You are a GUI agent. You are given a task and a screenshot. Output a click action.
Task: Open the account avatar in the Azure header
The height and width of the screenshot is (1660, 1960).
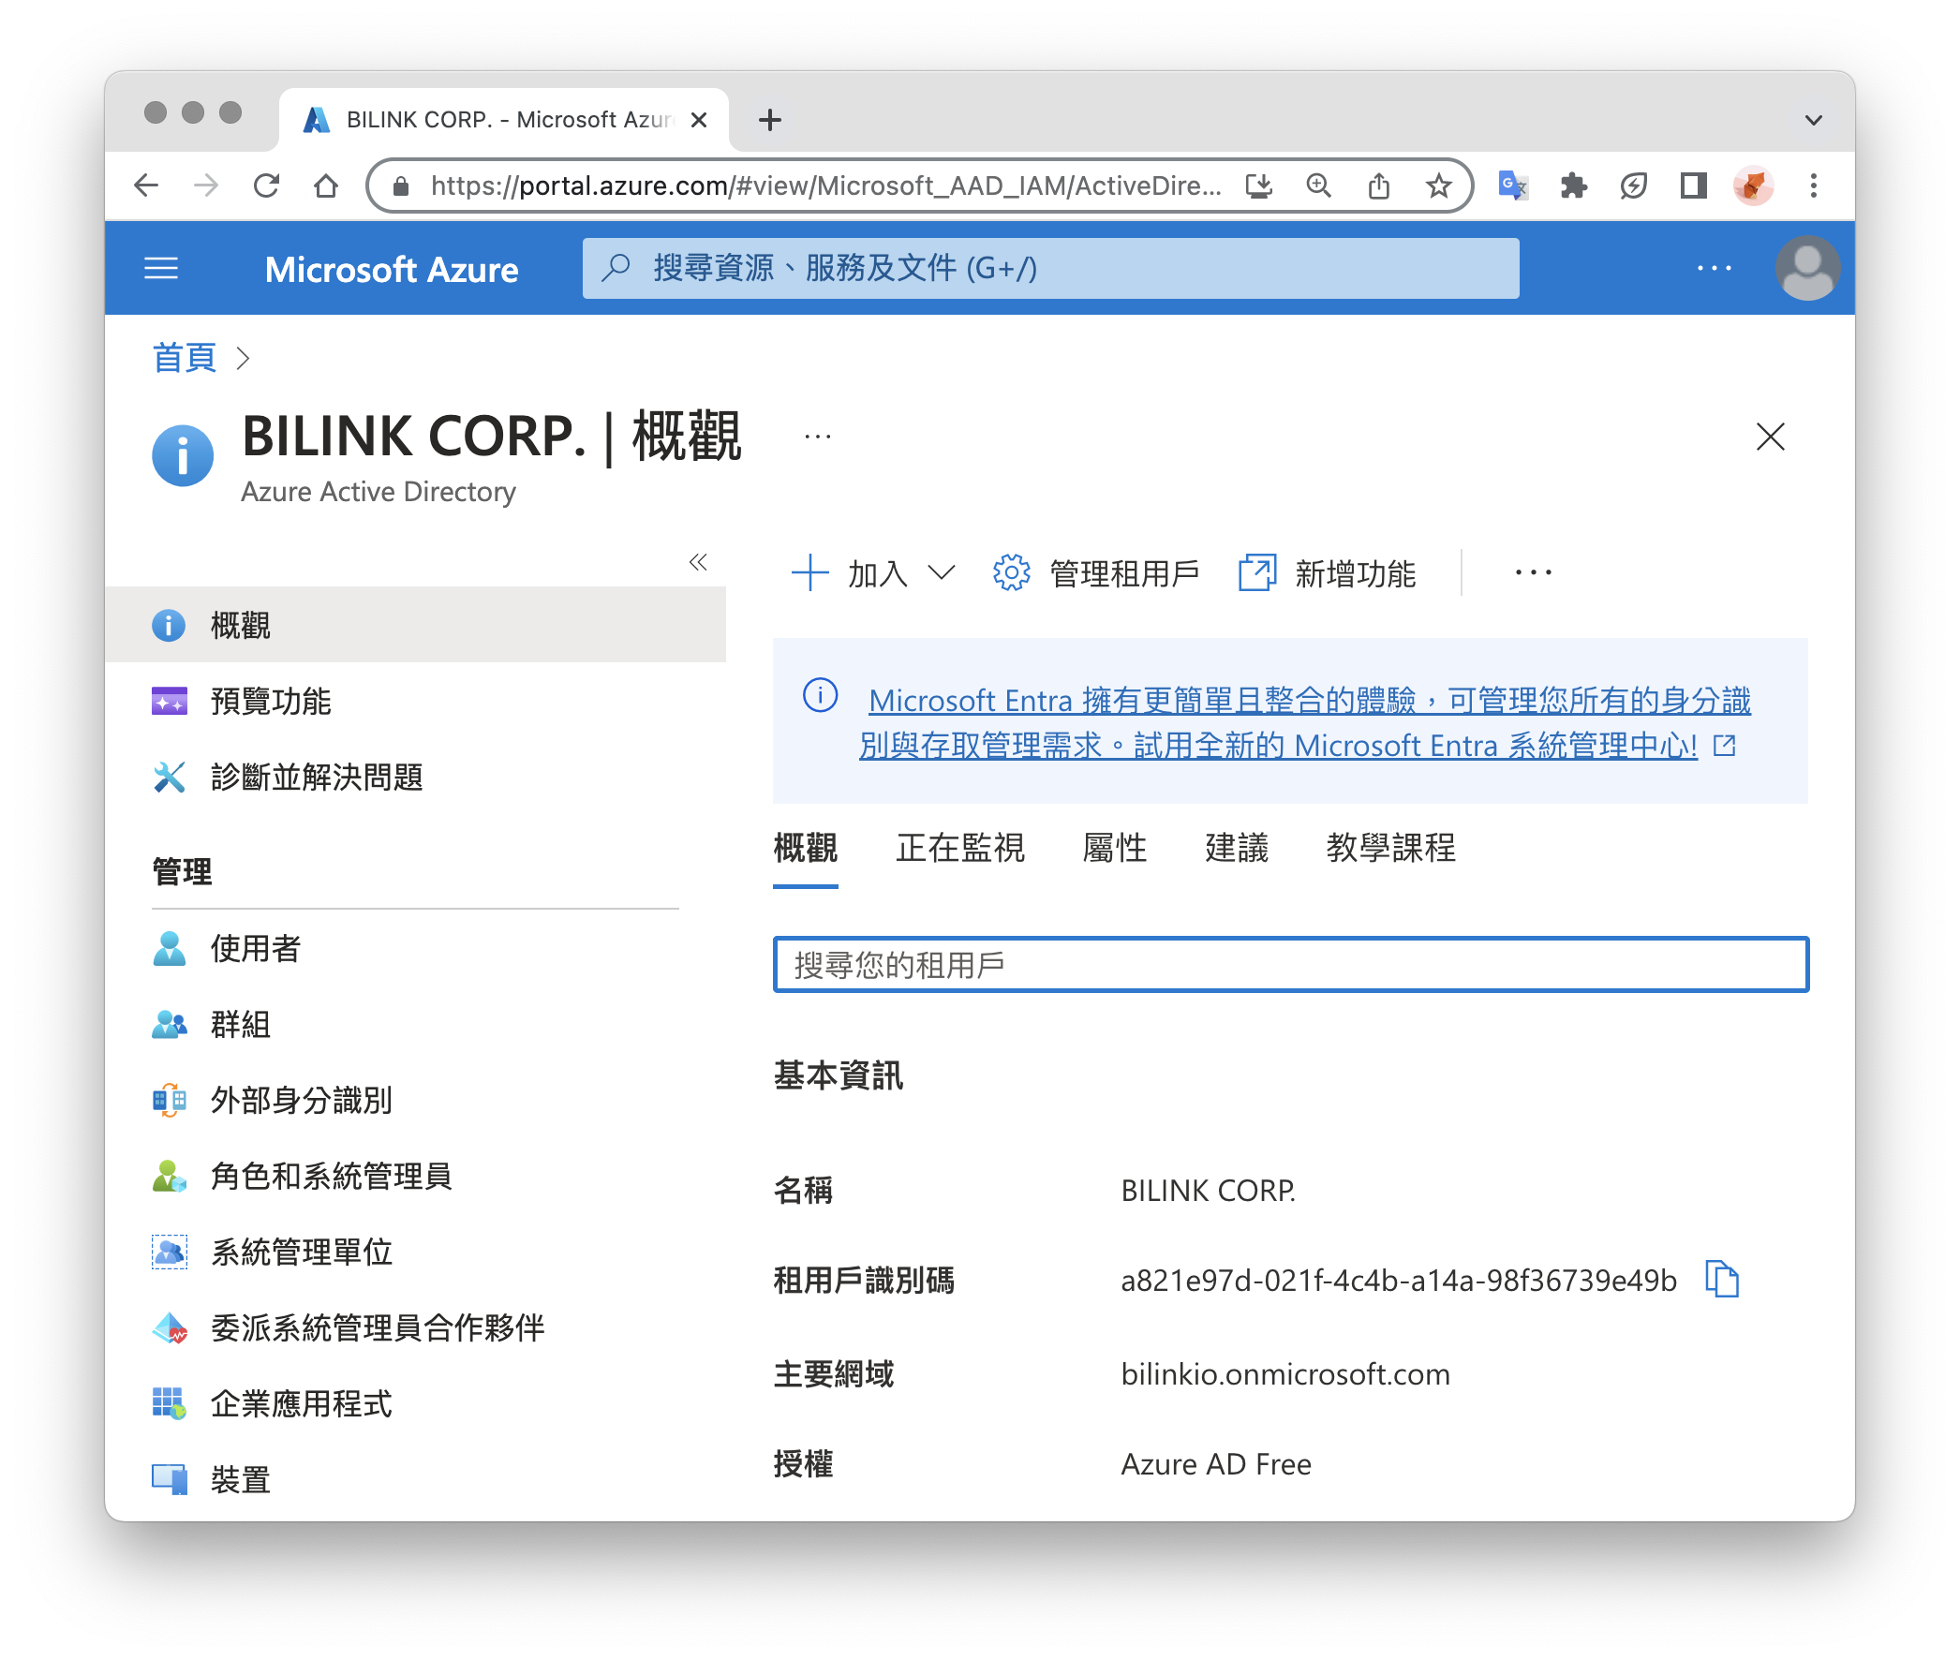click(1805, 269)
